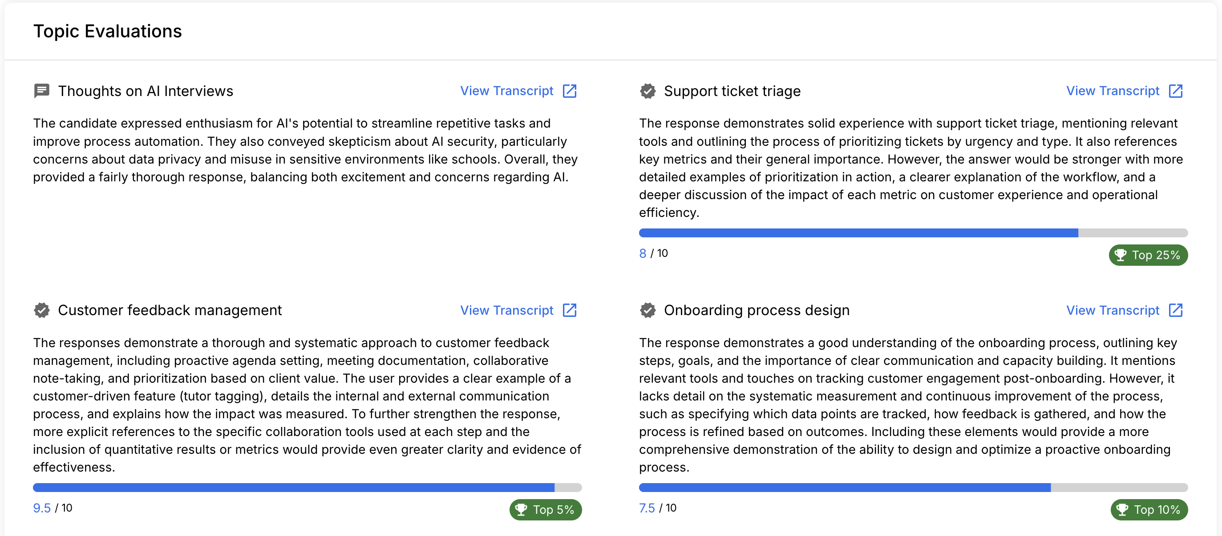Click the Customer feedback management score bar
Viewport: 1222px width, 536px height.
[307, 487]
